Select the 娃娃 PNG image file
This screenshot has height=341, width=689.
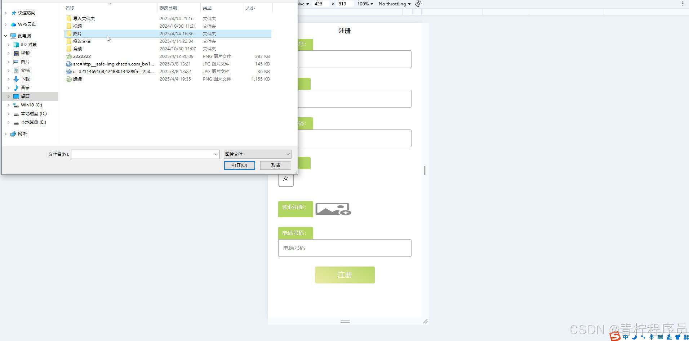[77, 79]
